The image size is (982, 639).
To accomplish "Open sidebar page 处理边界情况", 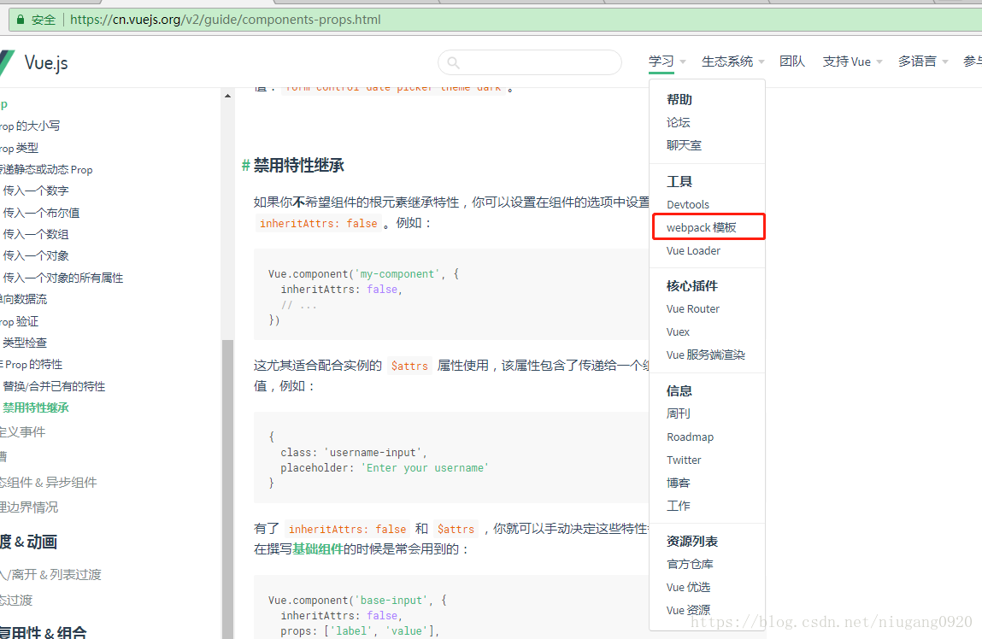I will 29,507.
